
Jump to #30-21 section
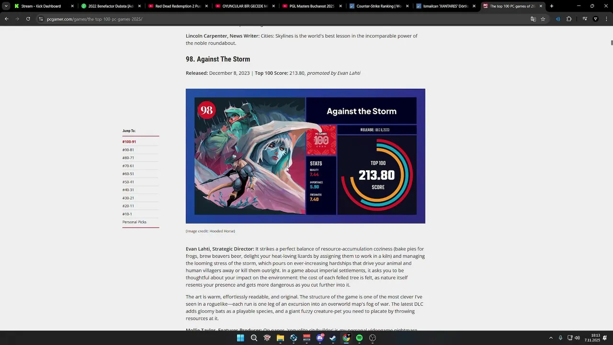coord(128,198)
